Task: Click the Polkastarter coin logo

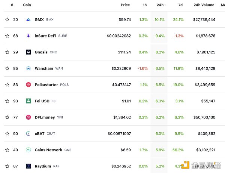Action: click(28, 85)
